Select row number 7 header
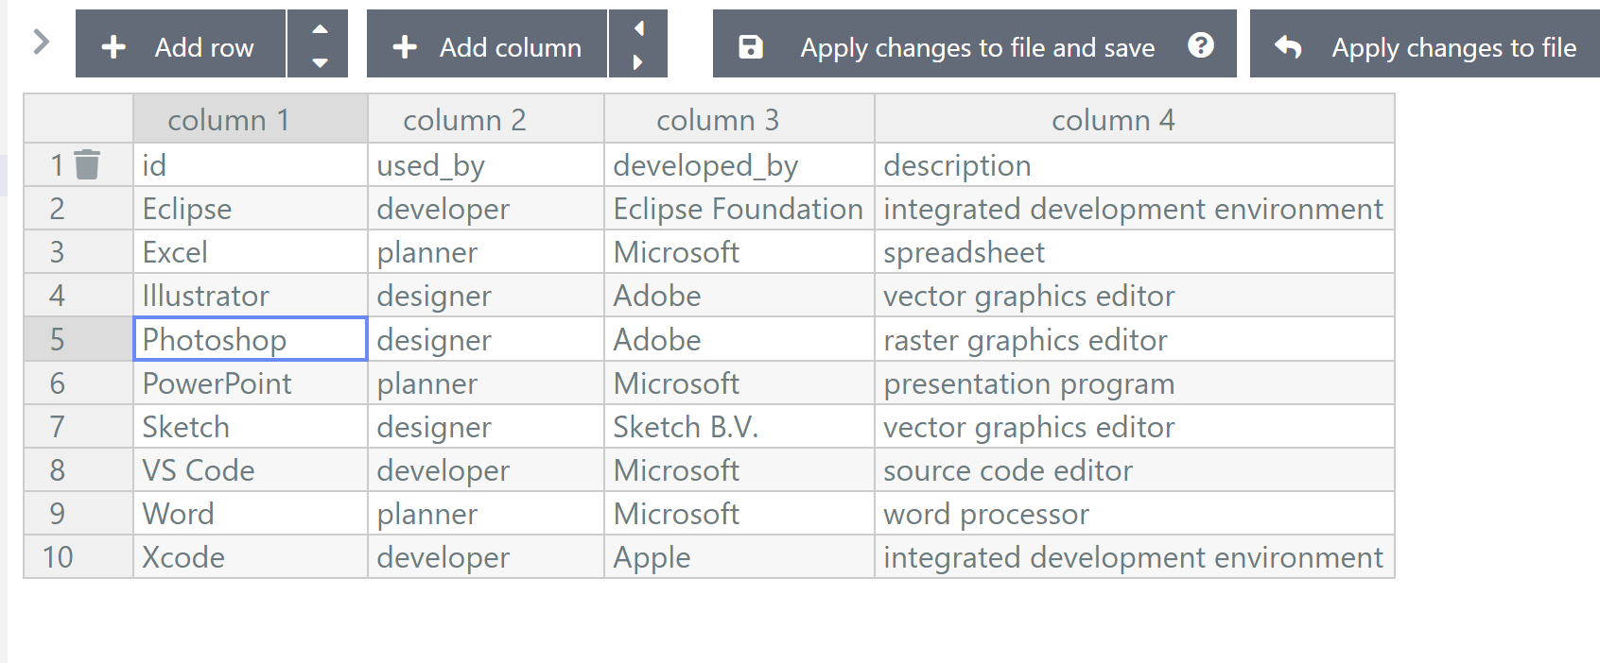1600x663 pixels. click(78, 427)
